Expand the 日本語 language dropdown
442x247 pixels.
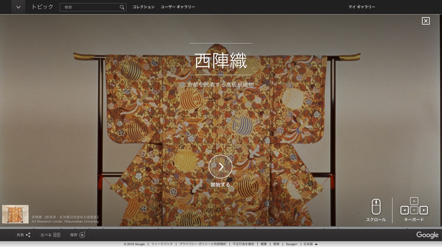coord(310,244)
